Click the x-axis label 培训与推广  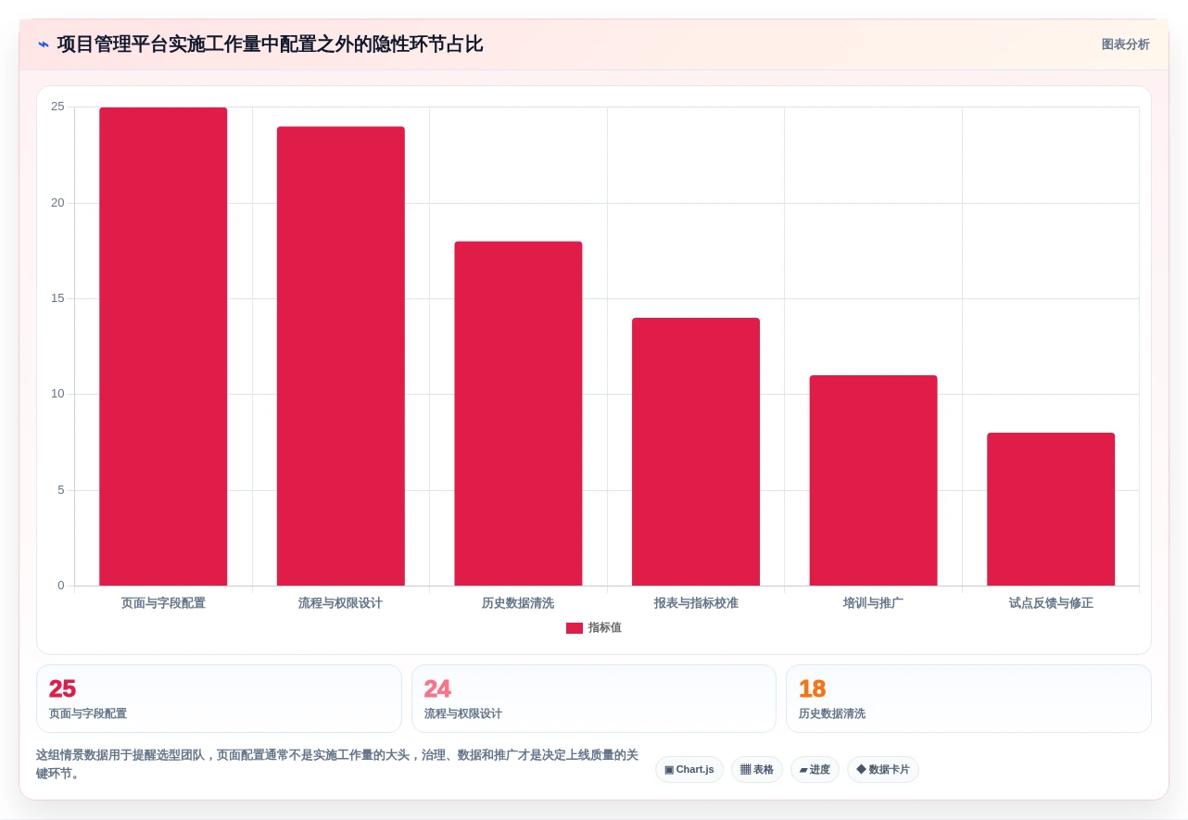tap(873, 603)
